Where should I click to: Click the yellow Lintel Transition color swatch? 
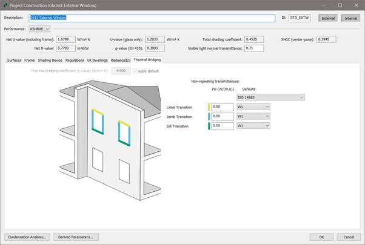pyautogui.click(x=209, y=107)
